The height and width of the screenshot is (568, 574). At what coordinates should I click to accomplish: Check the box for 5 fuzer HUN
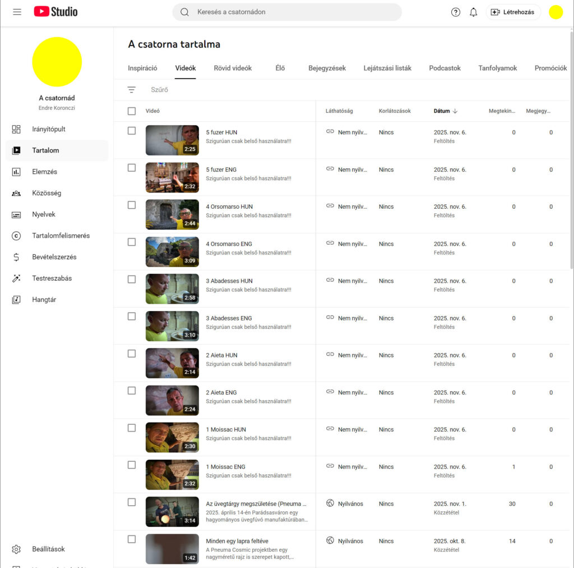point(132,131)
